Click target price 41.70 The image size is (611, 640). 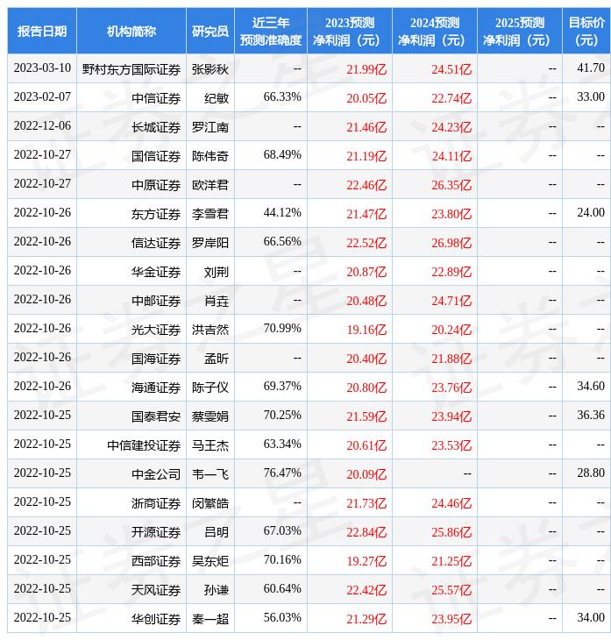click(x=591, y=68)
